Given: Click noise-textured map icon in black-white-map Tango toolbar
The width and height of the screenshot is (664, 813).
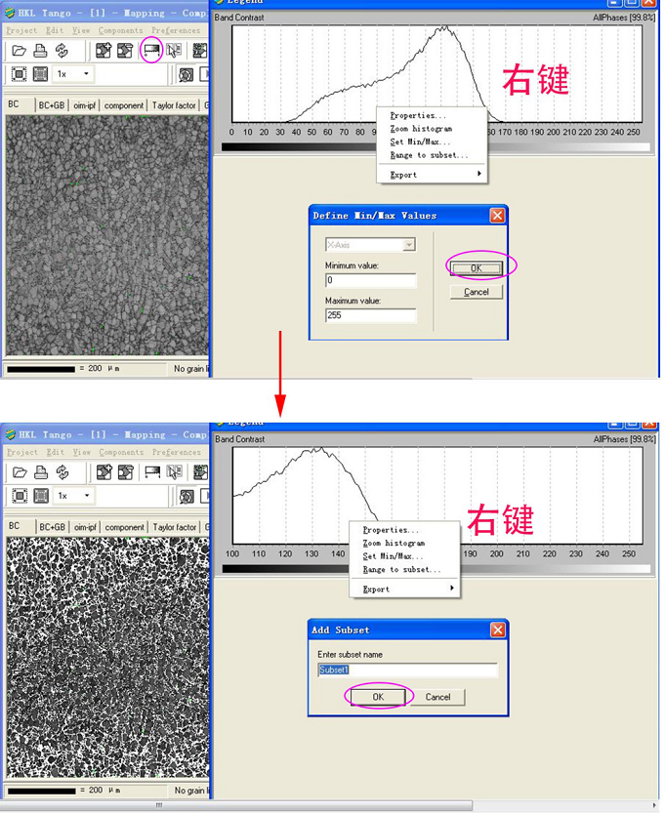Looking at the screenshot, I should click(200, 471).
